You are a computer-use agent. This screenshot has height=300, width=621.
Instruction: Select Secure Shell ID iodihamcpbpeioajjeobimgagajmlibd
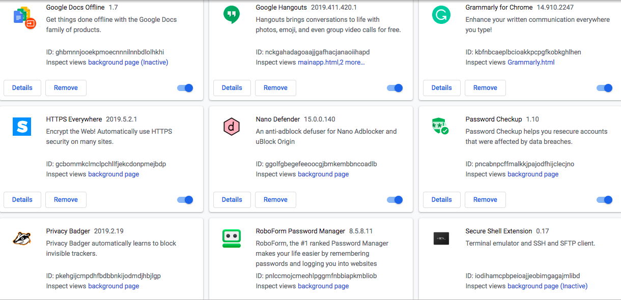tap(527, 276)
